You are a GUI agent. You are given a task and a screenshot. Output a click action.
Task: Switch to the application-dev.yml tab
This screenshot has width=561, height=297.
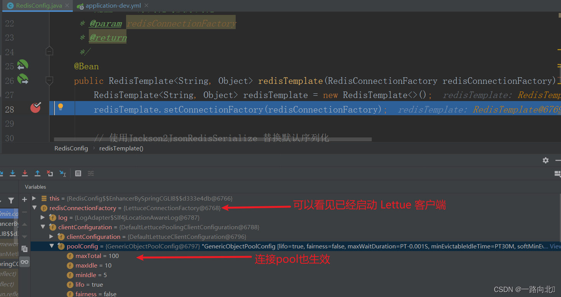[113, 6]
